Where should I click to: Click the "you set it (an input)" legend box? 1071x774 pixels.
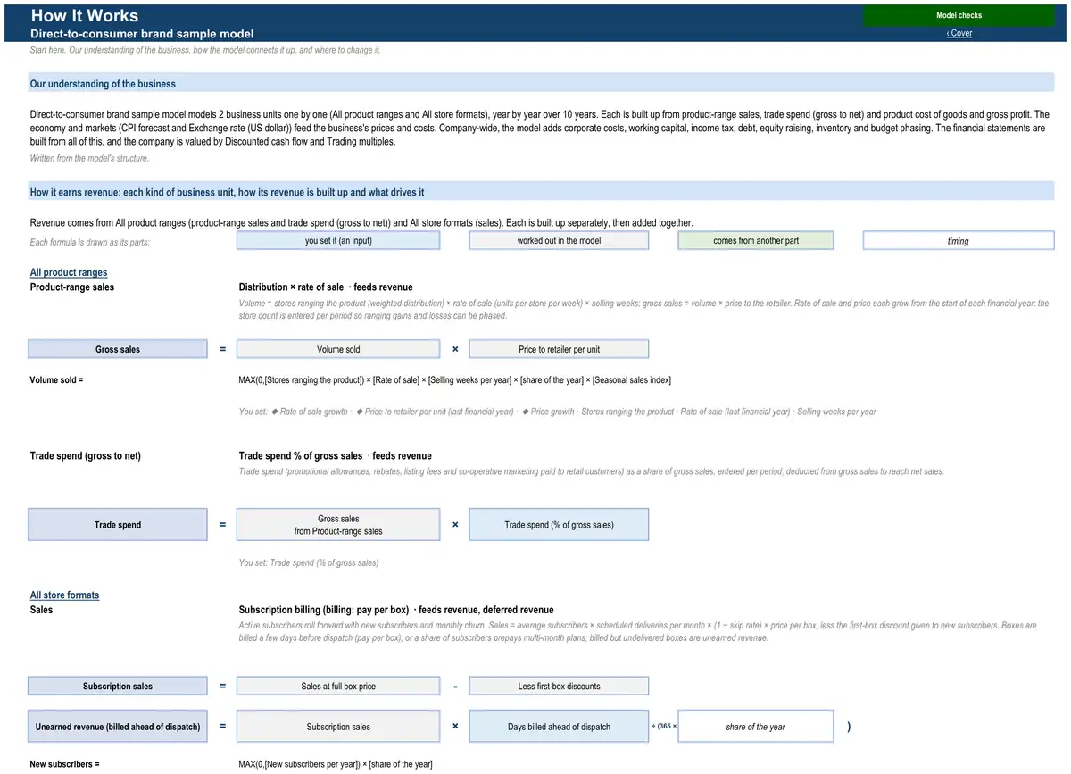338,240
